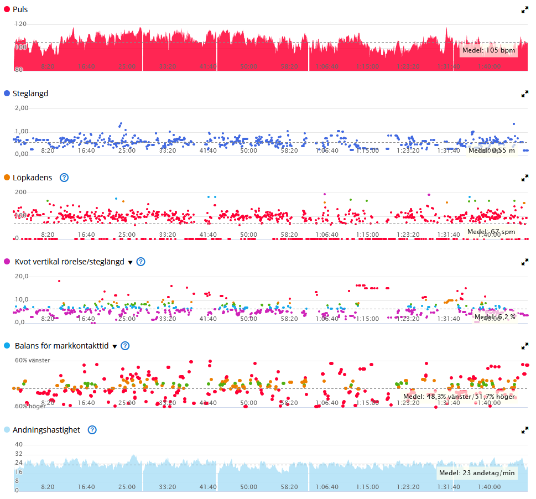Image resolution: width=536 pixels, height=499 pixels.
Task: Expand the Löpkadens chart to fullscreen
Action: [525, 178]
